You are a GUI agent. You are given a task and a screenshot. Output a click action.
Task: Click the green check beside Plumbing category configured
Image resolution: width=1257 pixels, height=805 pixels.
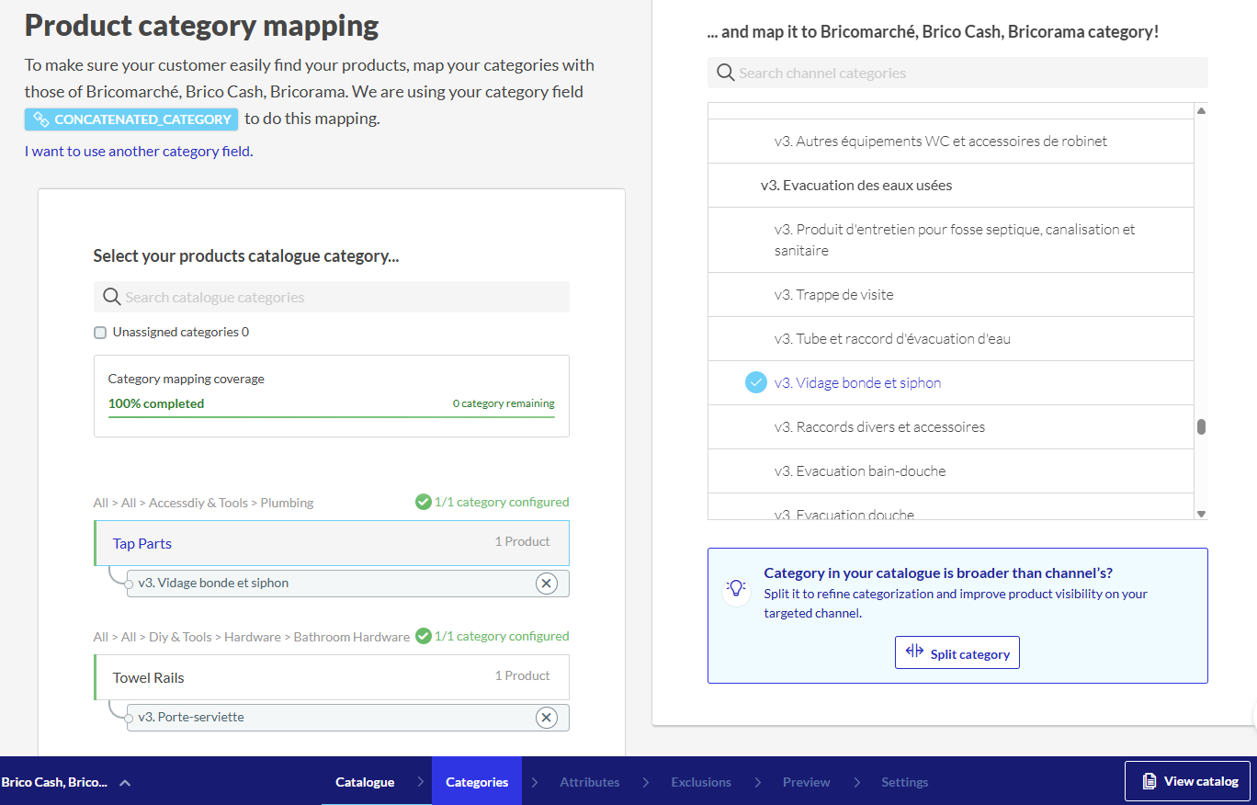(423, 502)
